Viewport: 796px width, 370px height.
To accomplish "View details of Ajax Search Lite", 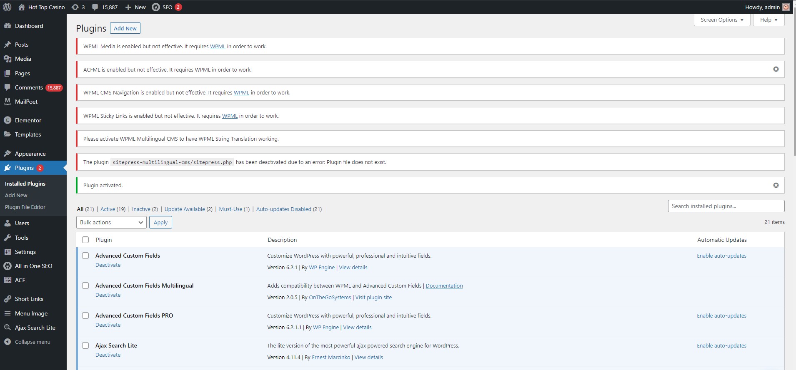I will coord(368,357).
